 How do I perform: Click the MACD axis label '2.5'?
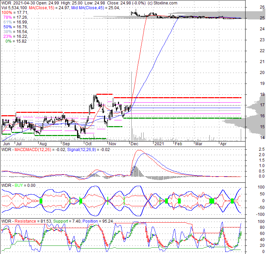click(262, 149)
